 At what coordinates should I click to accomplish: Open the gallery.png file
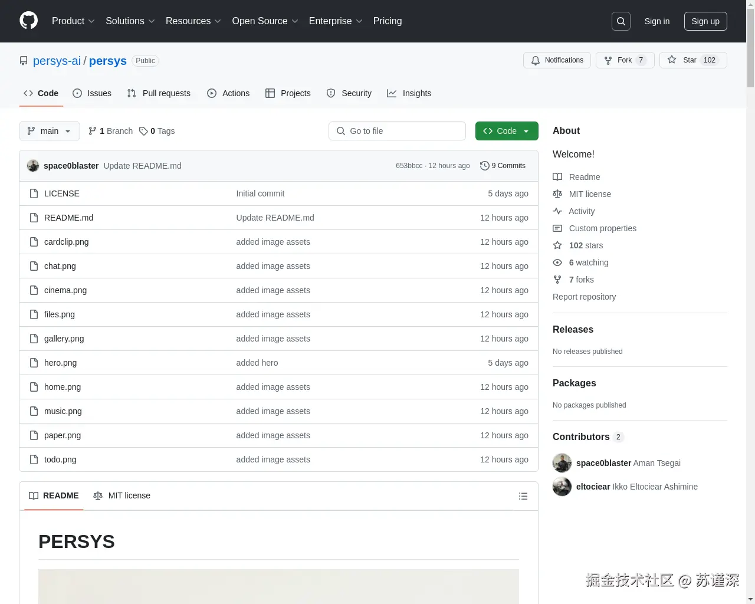pos(64,339)
